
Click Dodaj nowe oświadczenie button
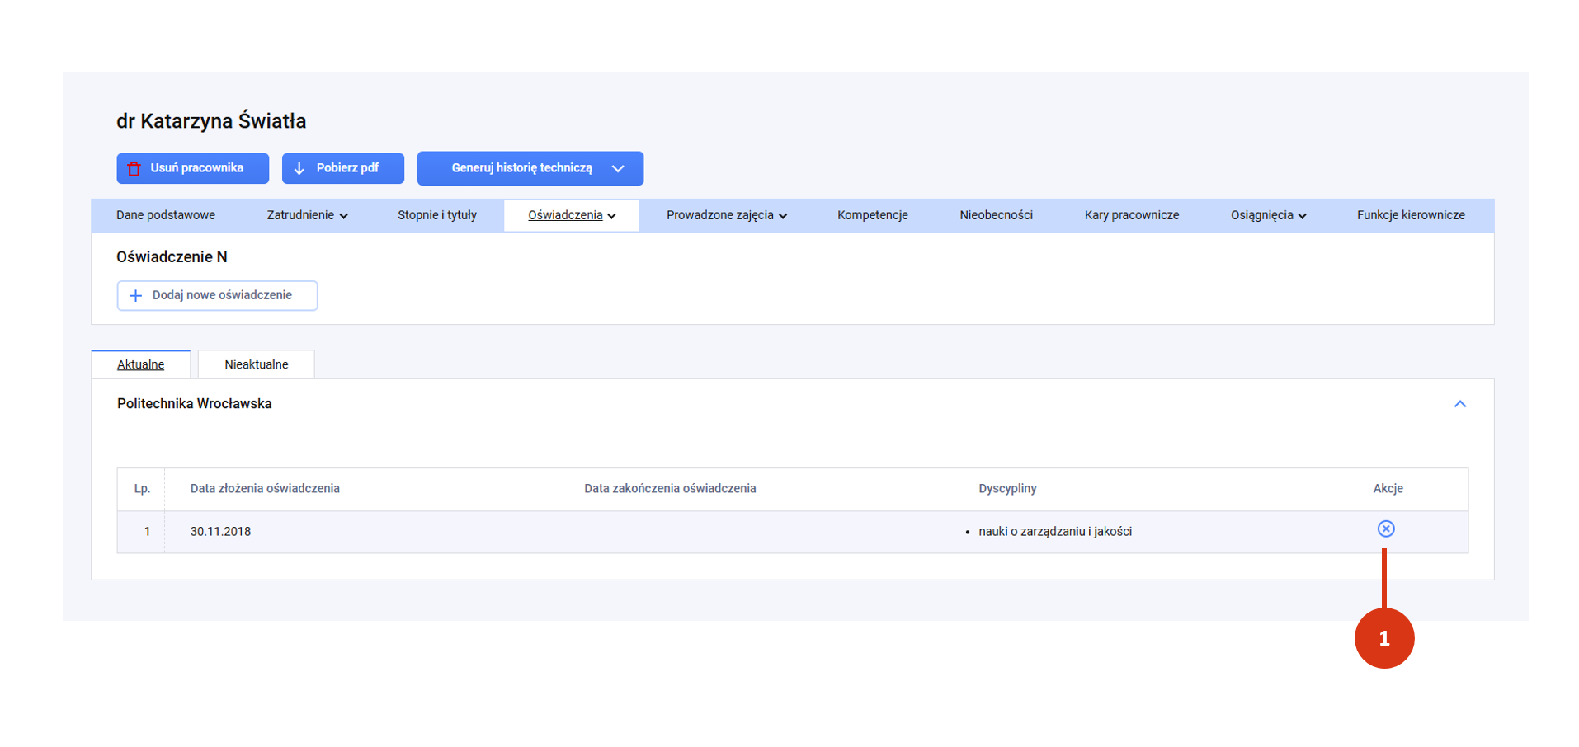tap(217, 295)
